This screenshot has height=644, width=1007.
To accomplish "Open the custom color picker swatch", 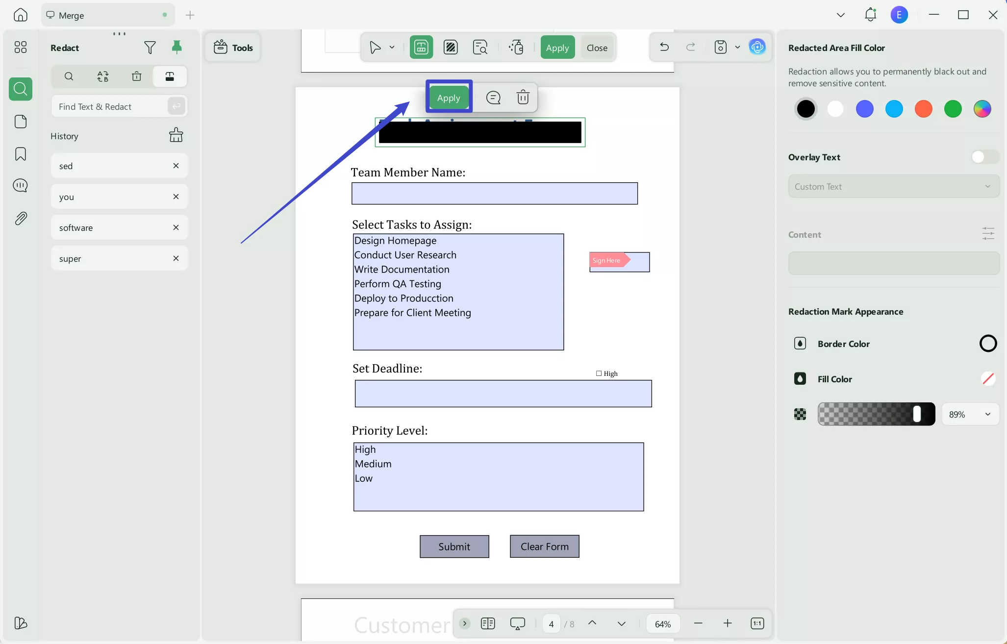I will (x=982, y=109).
